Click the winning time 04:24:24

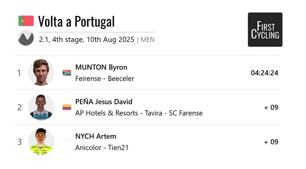[x=264, y=73]
